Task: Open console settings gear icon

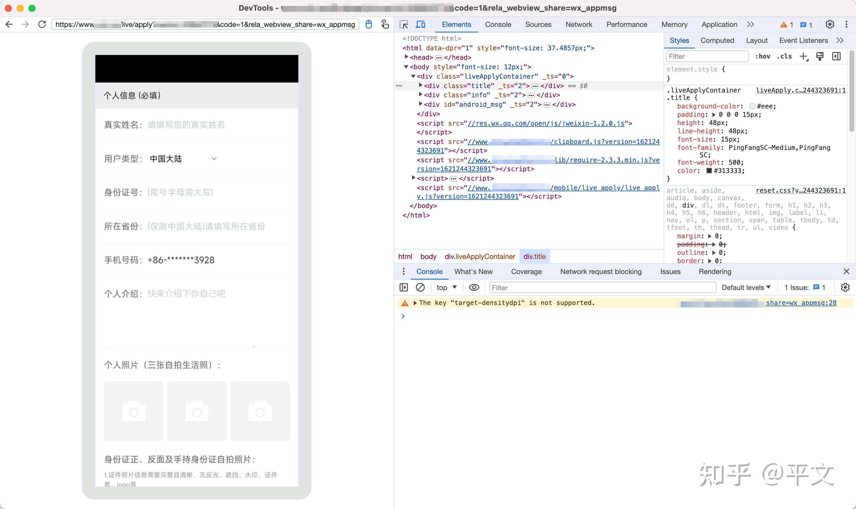Action: [845, 287]
